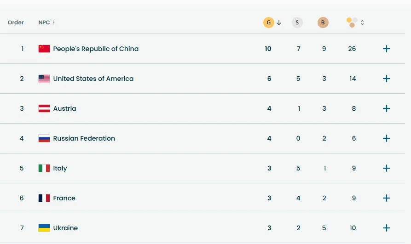Sort table by silver medal icon
411x244 pixels.
[x=297, y=23]
